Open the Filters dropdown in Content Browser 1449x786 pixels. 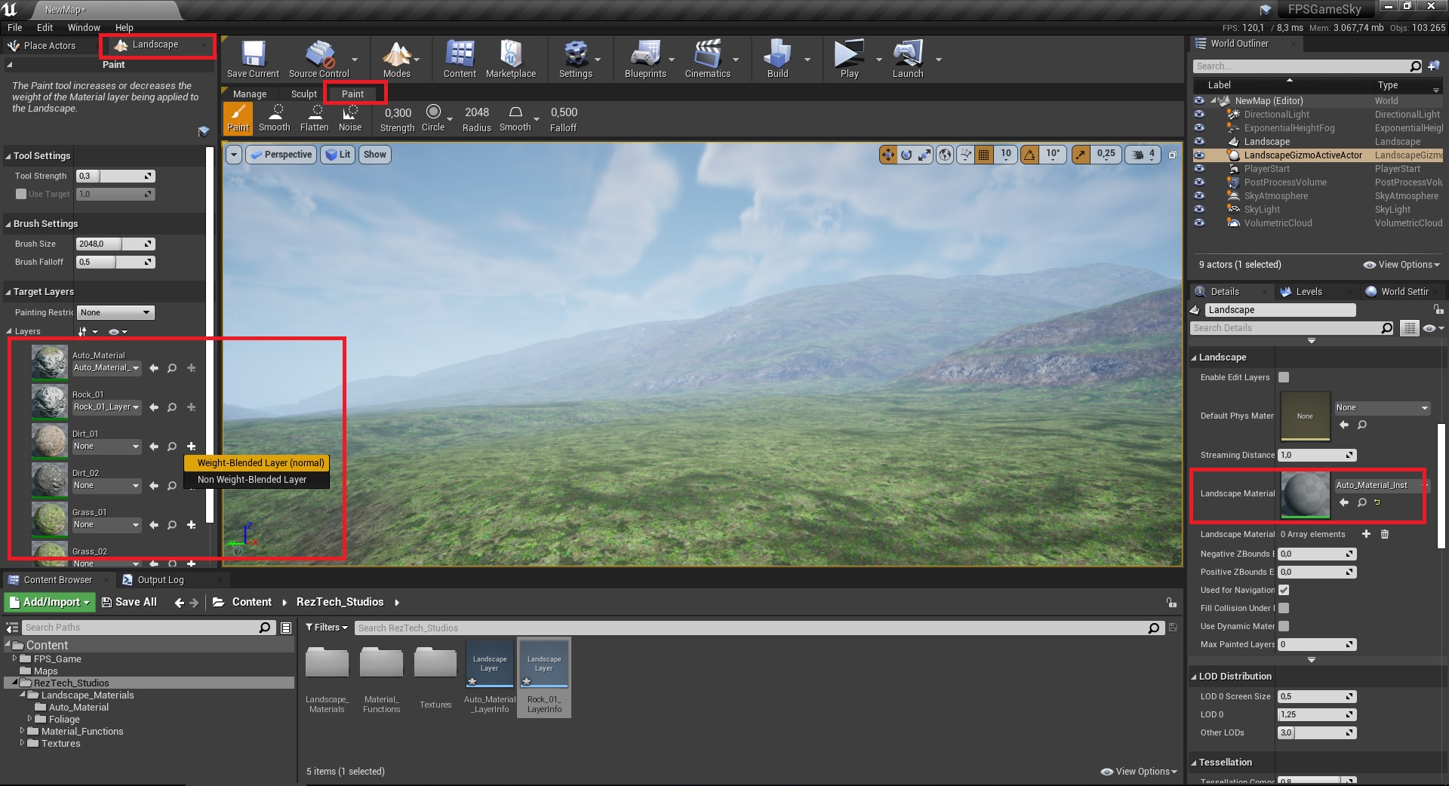pos(326,628)
